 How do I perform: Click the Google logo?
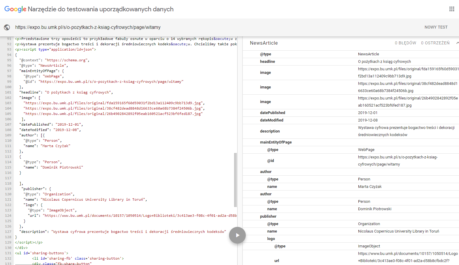[15, 9]
